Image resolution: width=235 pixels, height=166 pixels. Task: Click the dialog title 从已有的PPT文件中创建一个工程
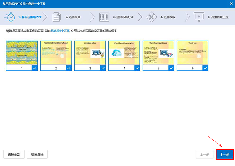[24, 3]
